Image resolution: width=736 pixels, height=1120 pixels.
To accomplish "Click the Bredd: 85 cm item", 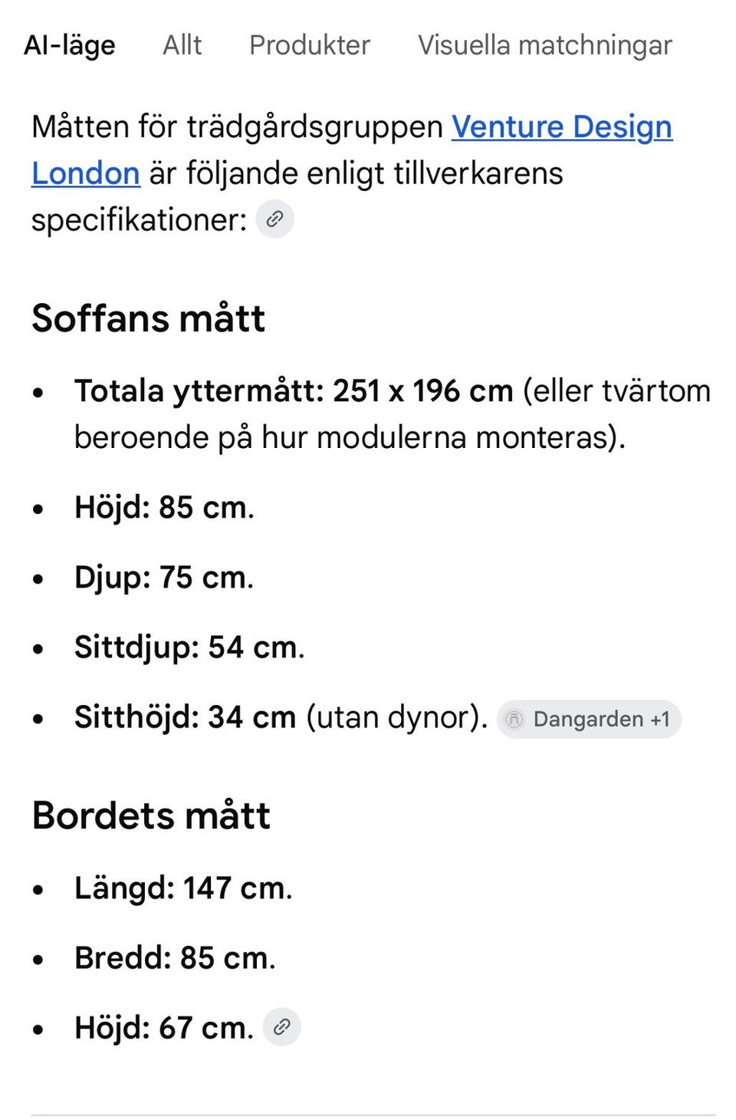I will tap(175, 958).
